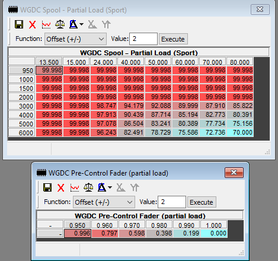This screenshot has width=278, height=261.
Task: Click blue text color icon in WGDC Spool window
Action: tap(74, 24)
